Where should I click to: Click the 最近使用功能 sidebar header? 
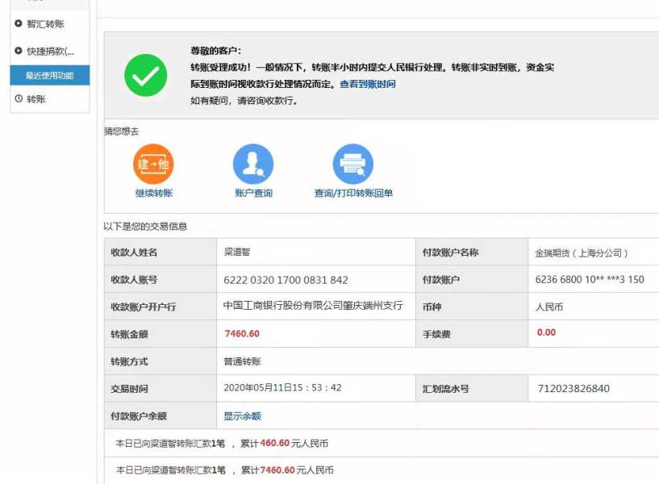(49, 75)
